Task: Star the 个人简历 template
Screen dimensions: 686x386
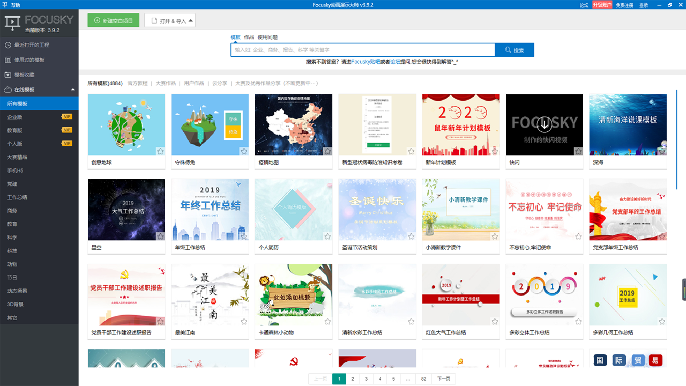Action: click(327, 236)
